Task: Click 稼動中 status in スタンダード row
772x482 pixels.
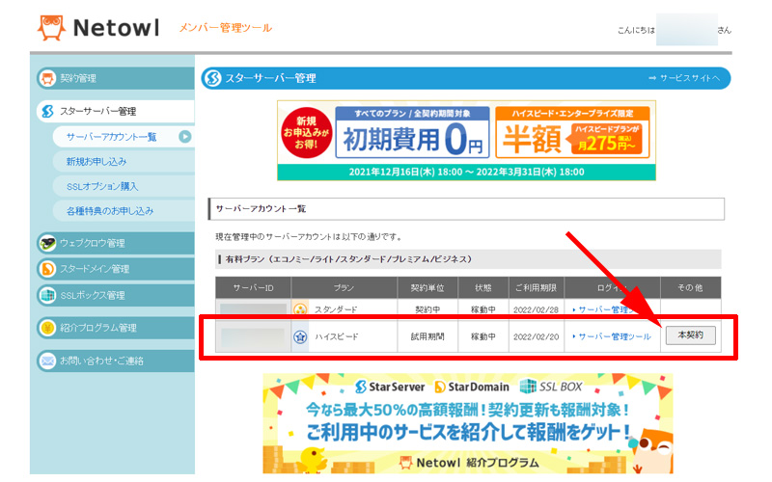Action: coord(483,309)
